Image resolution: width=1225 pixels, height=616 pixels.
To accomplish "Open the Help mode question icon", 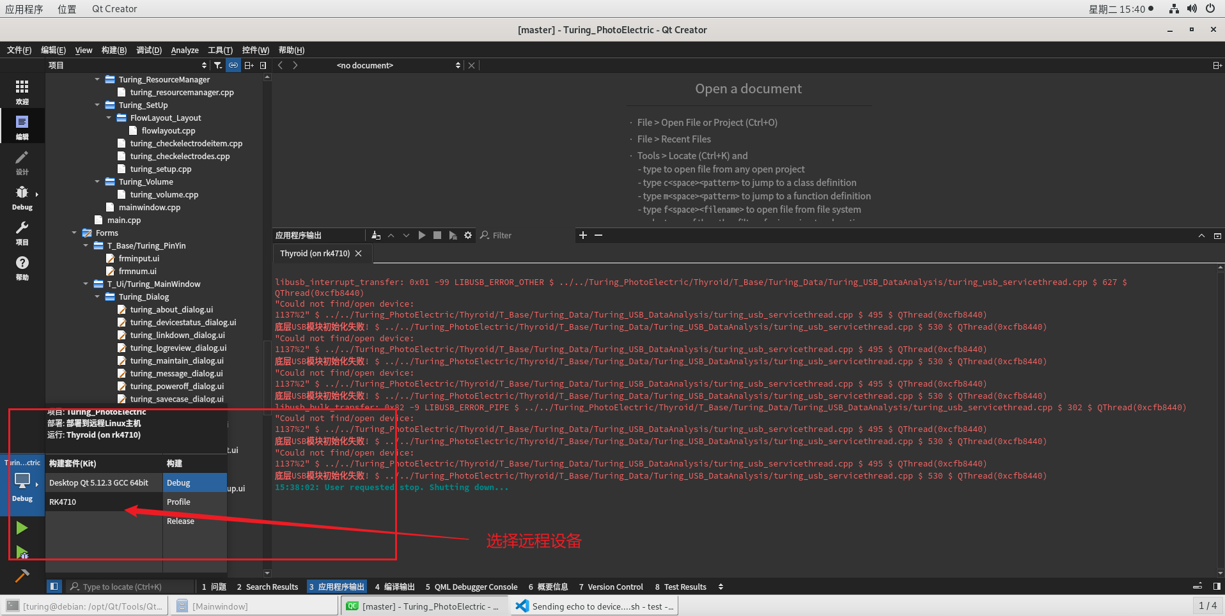I will [x=22, y=267].
